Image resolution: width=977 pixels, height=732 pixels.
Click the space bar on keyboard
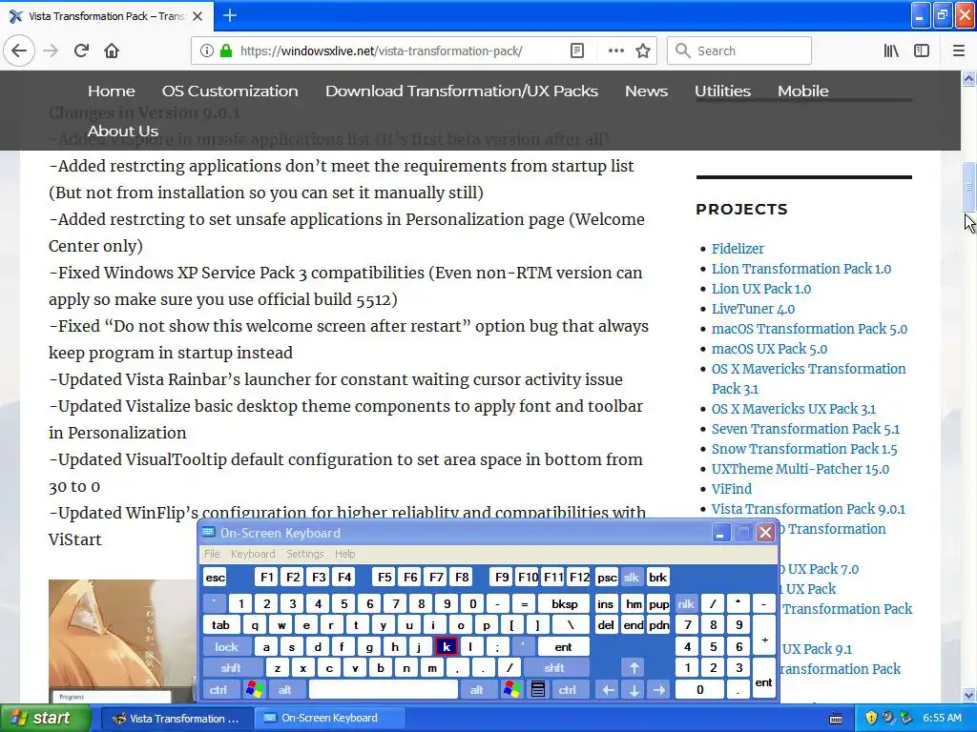coord(384,690)
